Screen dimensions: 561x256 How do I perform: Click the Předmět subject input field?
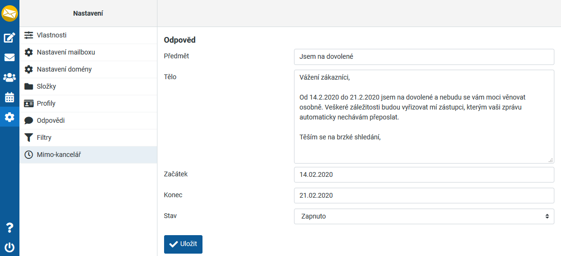[423, 56]
